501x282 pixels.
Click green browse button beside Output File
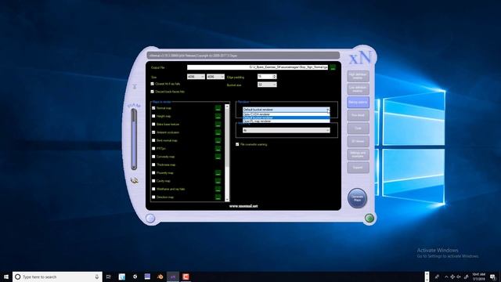pos(333,67)
